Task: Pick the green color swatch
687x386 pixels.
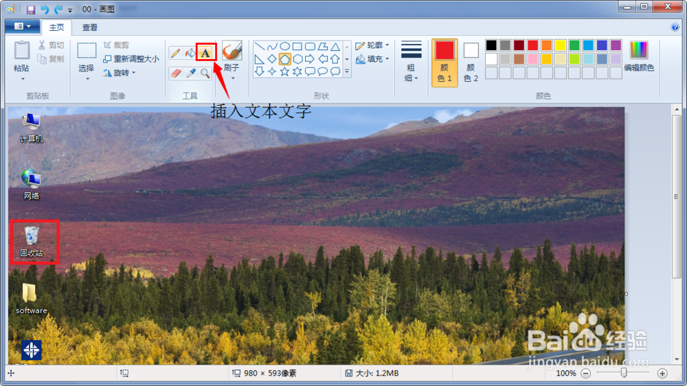Action: click(x=574, y=45)
